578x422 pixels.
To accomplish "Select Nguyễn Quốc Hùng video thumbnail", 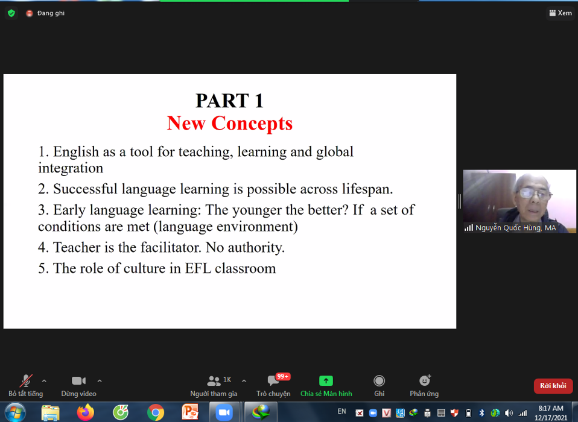I will tap(519, 201).
